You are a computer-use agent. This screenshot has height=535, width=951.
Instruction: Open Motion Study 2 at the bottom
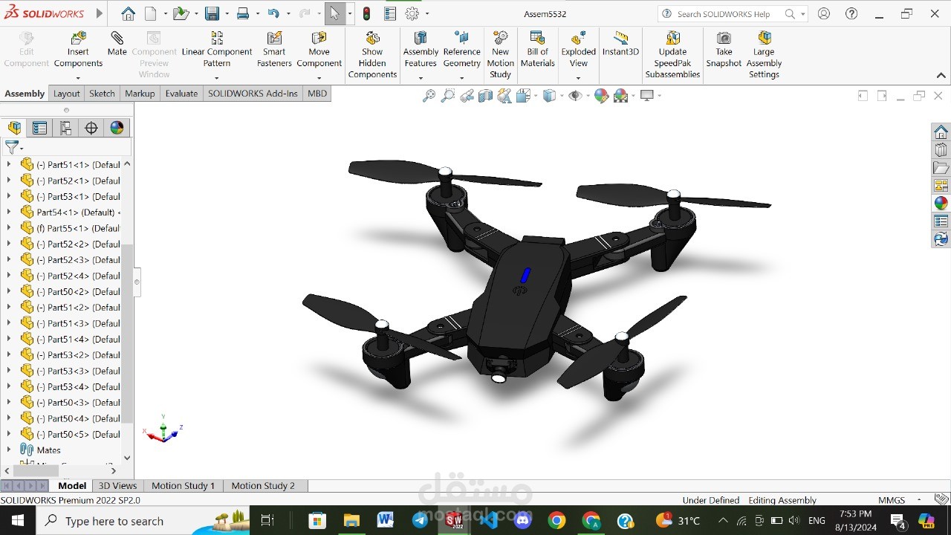(x=264, y=485)
